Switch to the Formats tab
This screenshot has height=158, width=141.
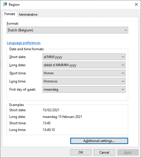coord(10,14)
